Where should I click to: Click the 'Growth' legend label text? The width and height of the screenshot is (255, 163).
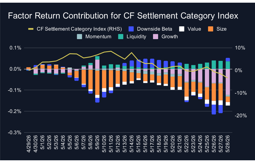170,37
